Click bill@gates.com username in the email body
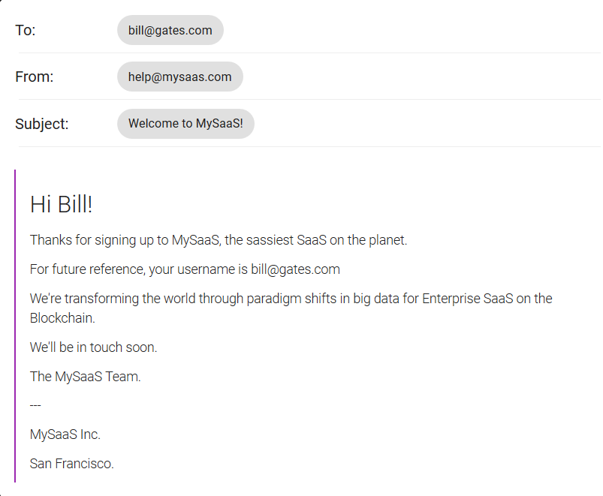The height and width of the screenshot is (496, 603). point(295,269)
